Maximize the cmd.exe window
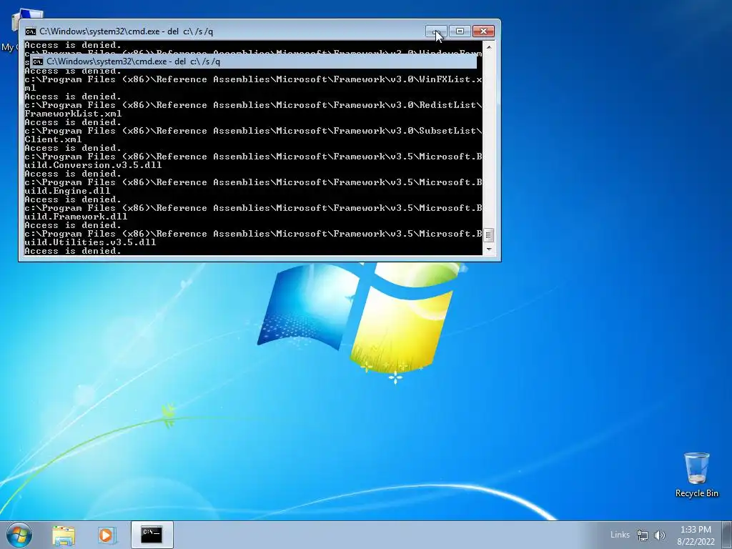This screenshot has width=732, height=549. pyautogui.click(x=460, y=31)
